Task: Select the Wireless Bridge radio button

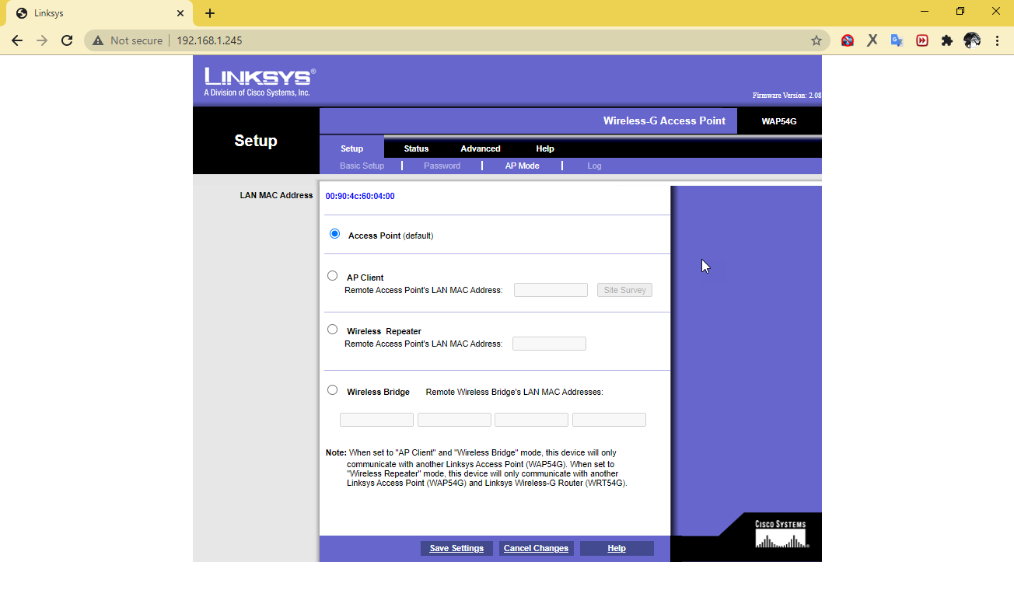Action: [x=332, y=390]
